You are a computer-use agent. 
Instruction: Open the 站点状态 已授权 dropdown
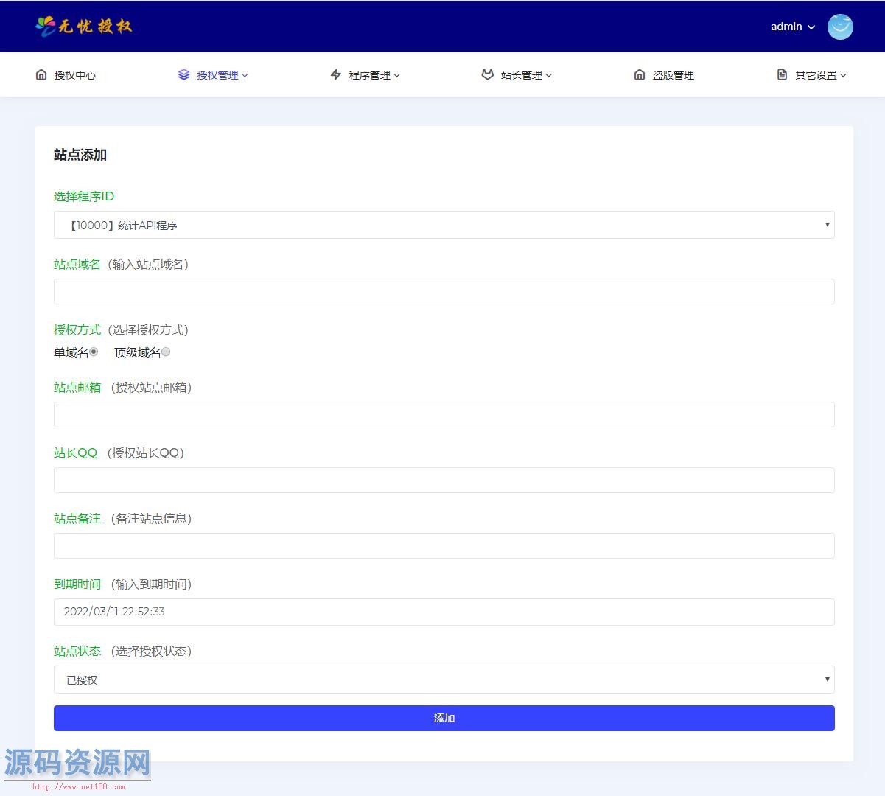click(444, 680)
